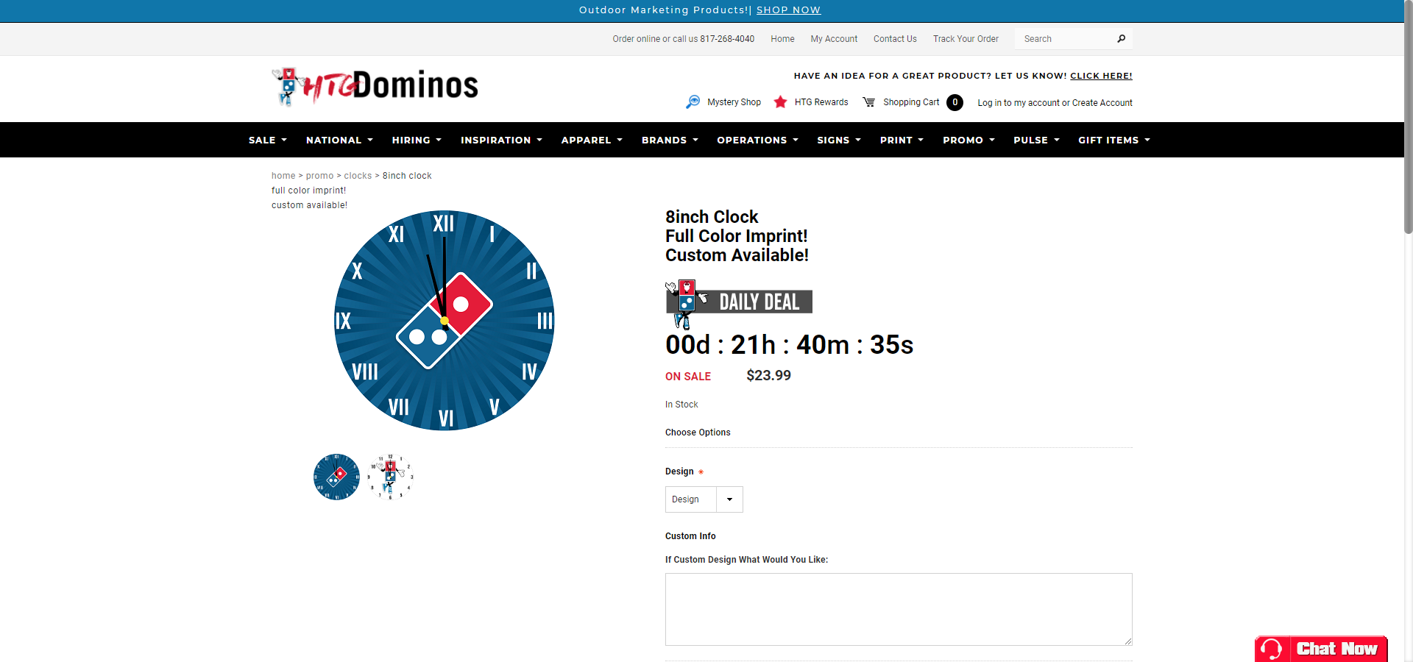Click the clocks breadcrumb link

358,176
